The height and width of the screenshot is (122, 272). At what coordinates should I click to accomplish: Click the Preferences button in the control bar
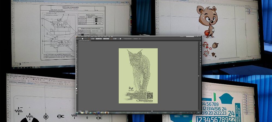(x=135, y=39)
